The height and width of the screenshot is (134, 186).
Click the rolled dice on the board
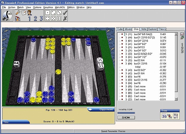pyautogui.click(x=100, y=64)
